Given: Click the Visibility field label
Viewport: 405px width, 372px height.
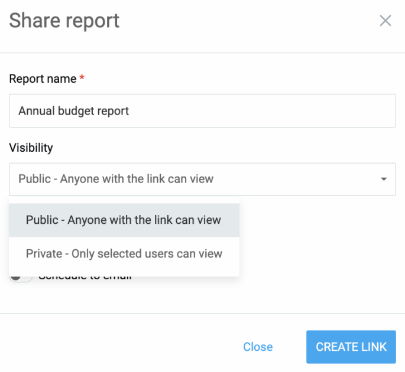Looking at the screenshot, I should click(x=31, y=148).
